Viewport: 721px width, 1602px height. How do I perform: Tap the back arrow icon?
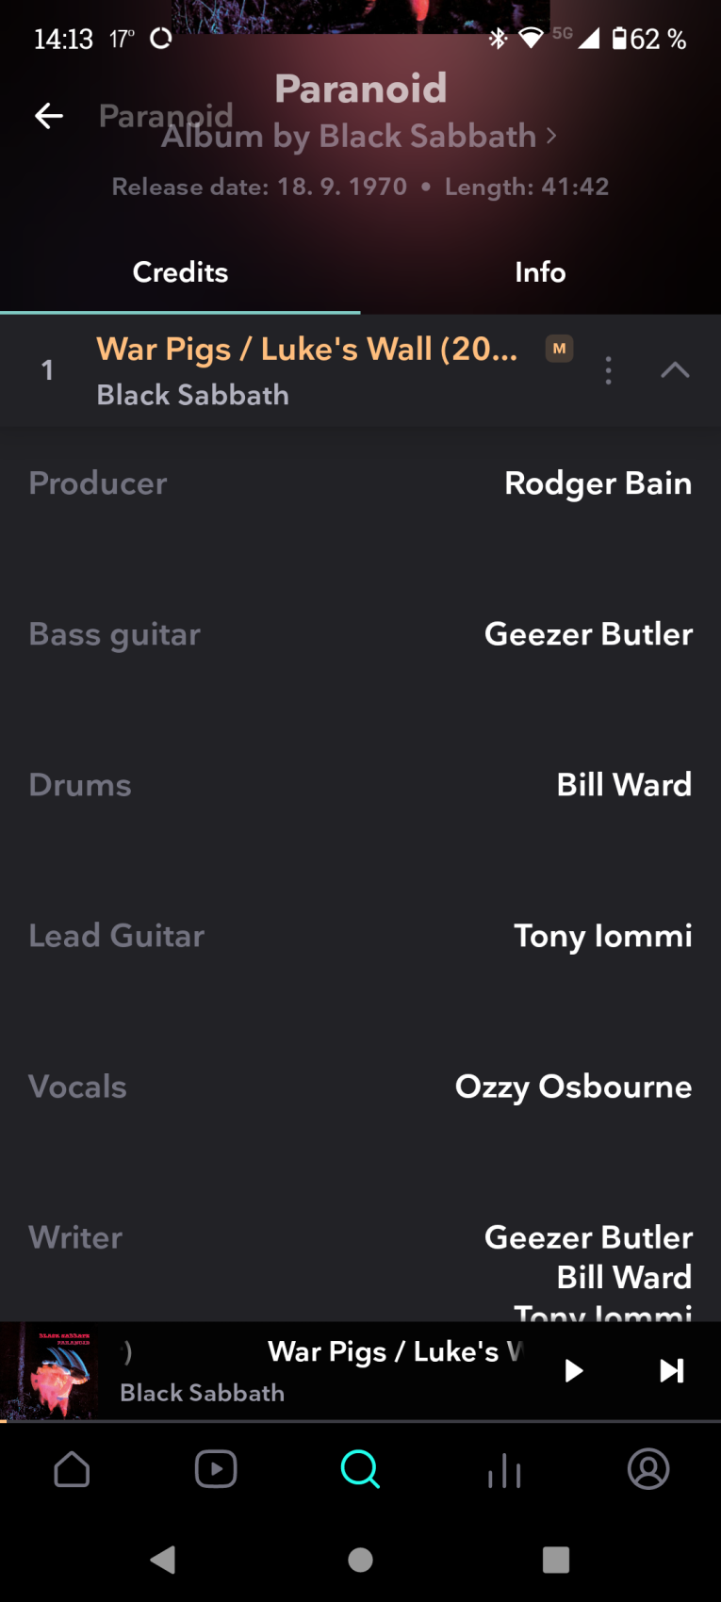49,116
